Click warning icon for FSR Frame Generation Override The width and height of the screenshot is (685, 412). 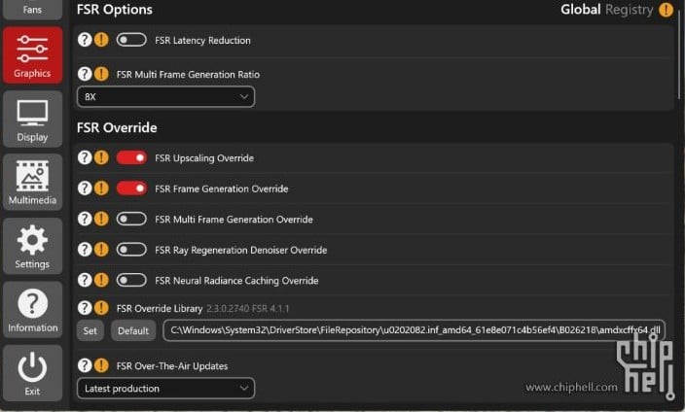tap(101, 189)
